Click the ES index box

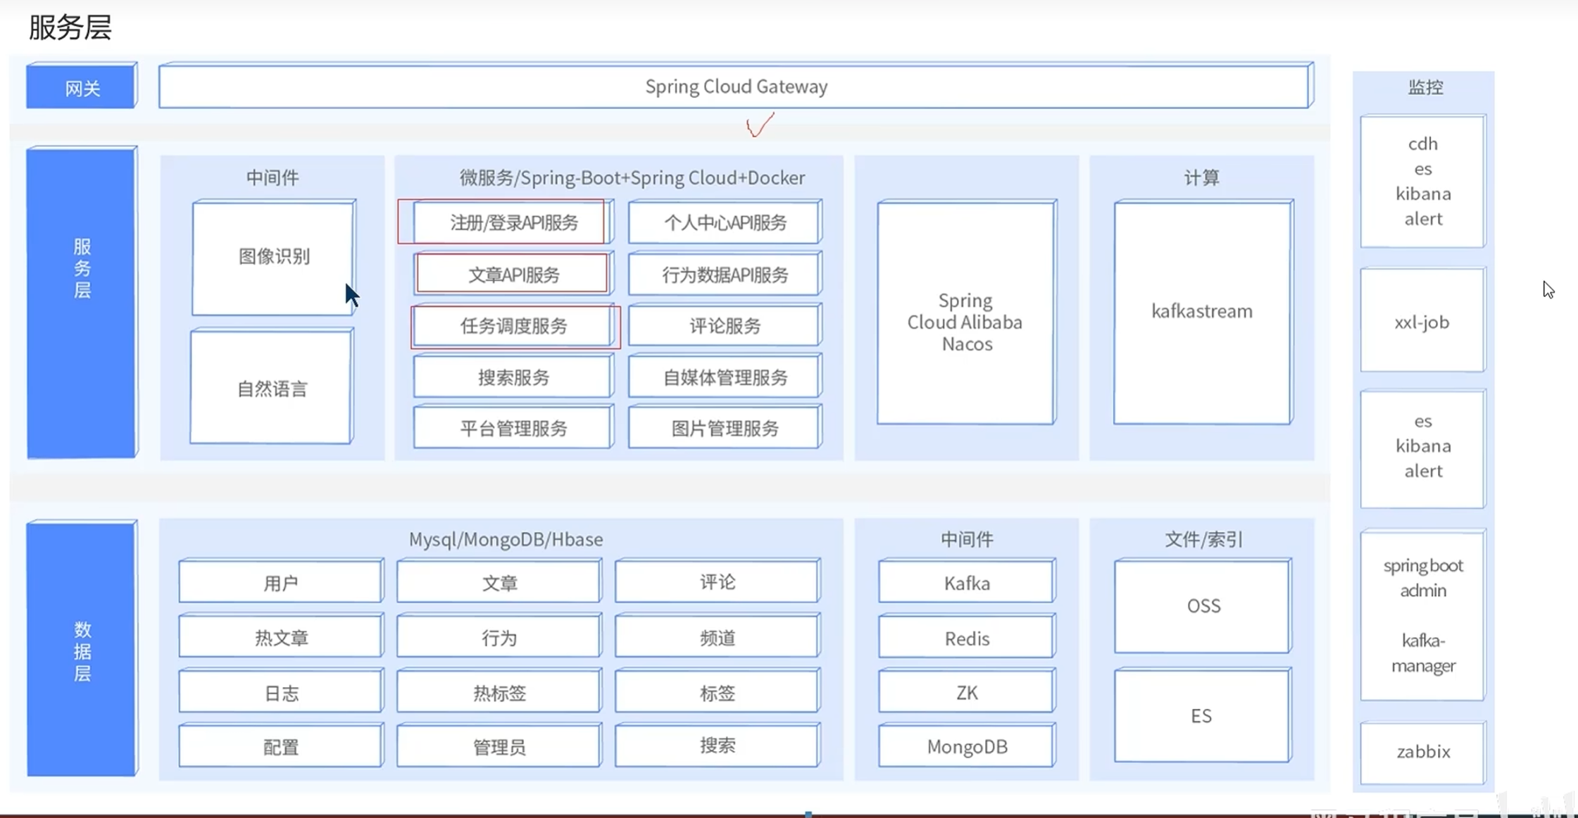pos(1201,716)
